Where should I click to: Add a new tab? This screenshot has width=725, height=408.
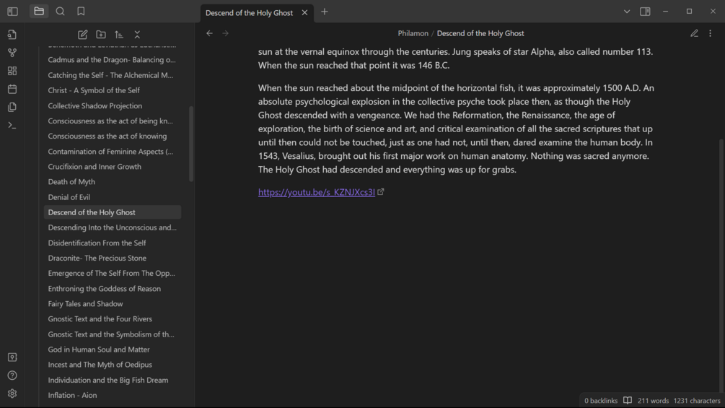point(325,12)
